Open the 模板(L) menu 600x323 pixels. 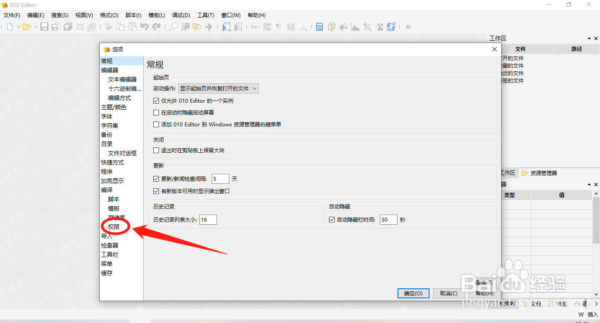[x=157, y=15]
